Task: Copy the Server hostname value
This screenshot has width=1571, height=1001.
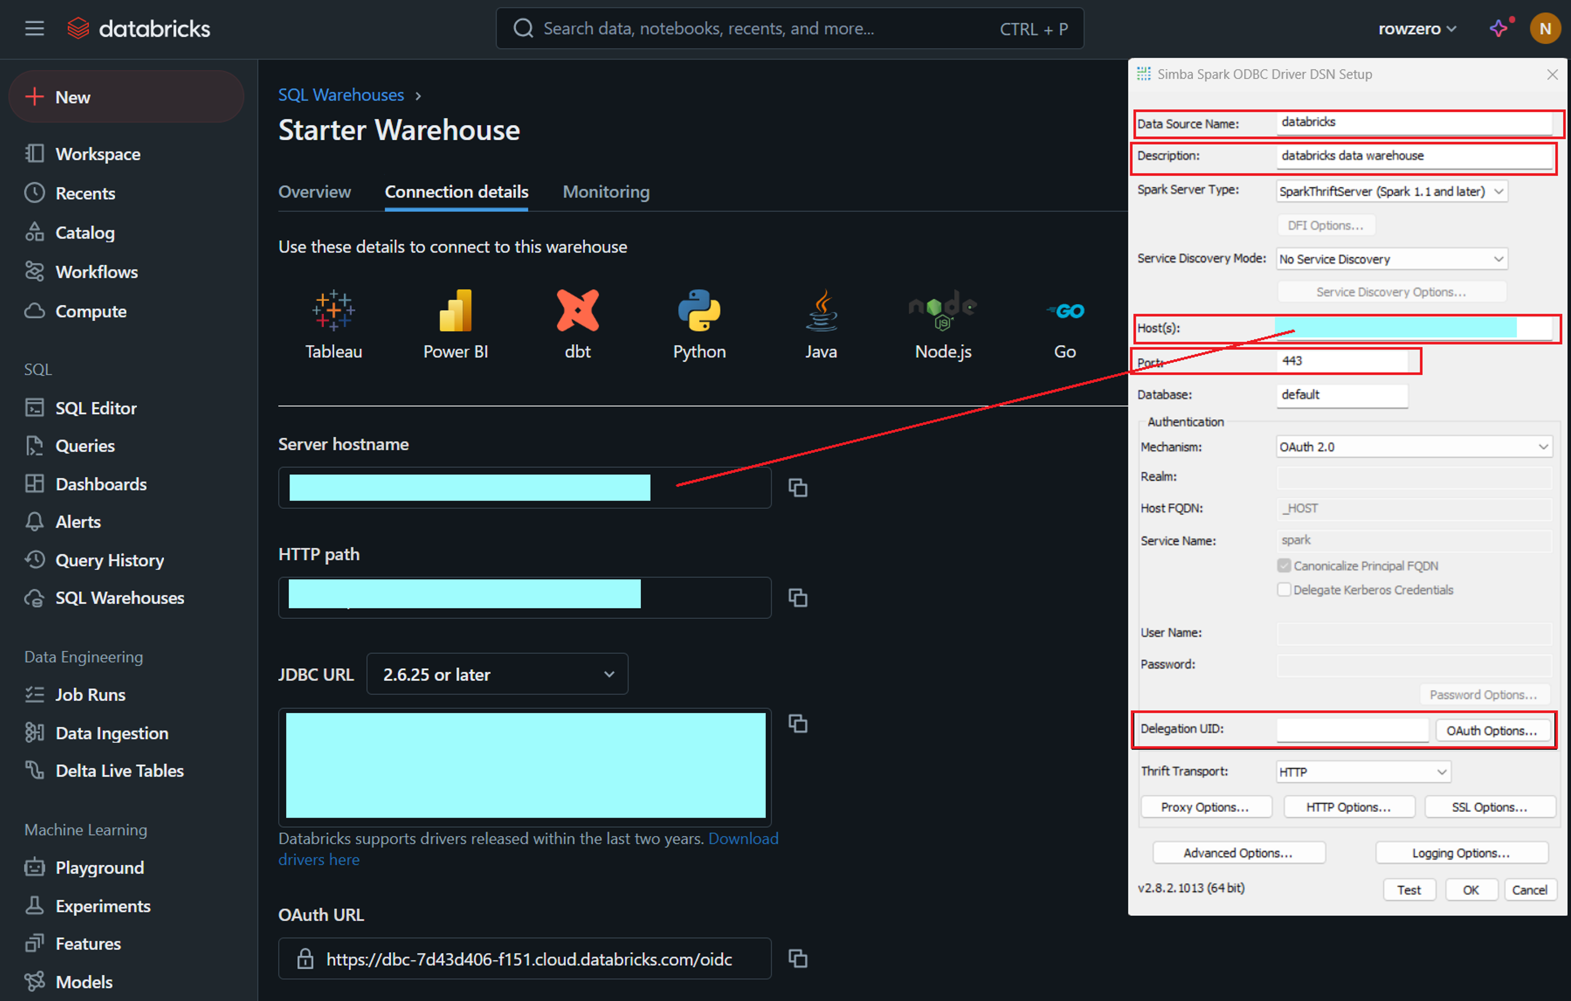Action: pos(797,488)
